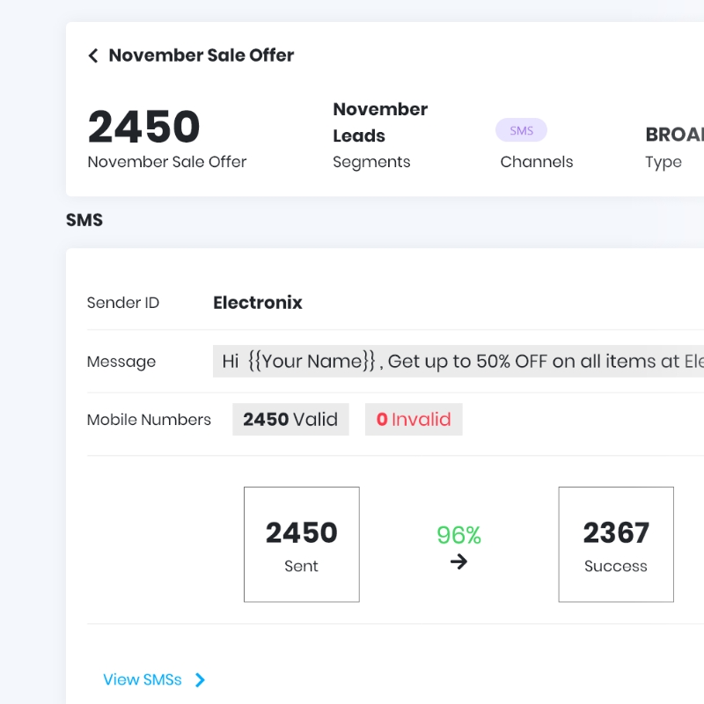Click the green arrow between Sent and Success
Image resolution: width=704 pixels, height=704 pixels.
458,562
